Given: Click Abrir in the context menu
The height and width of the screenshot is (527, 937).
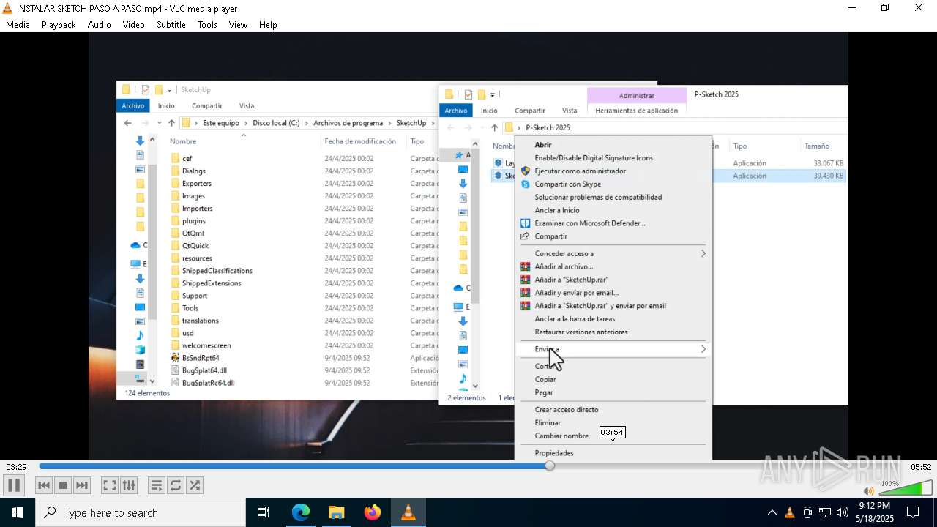Looking at the screenshot, I should point(543,145).
